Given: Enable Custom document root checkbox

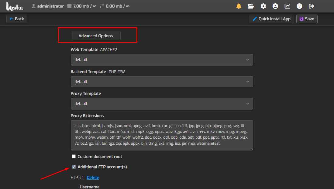Looking at the screenshot, I should [x=74, y=157].
